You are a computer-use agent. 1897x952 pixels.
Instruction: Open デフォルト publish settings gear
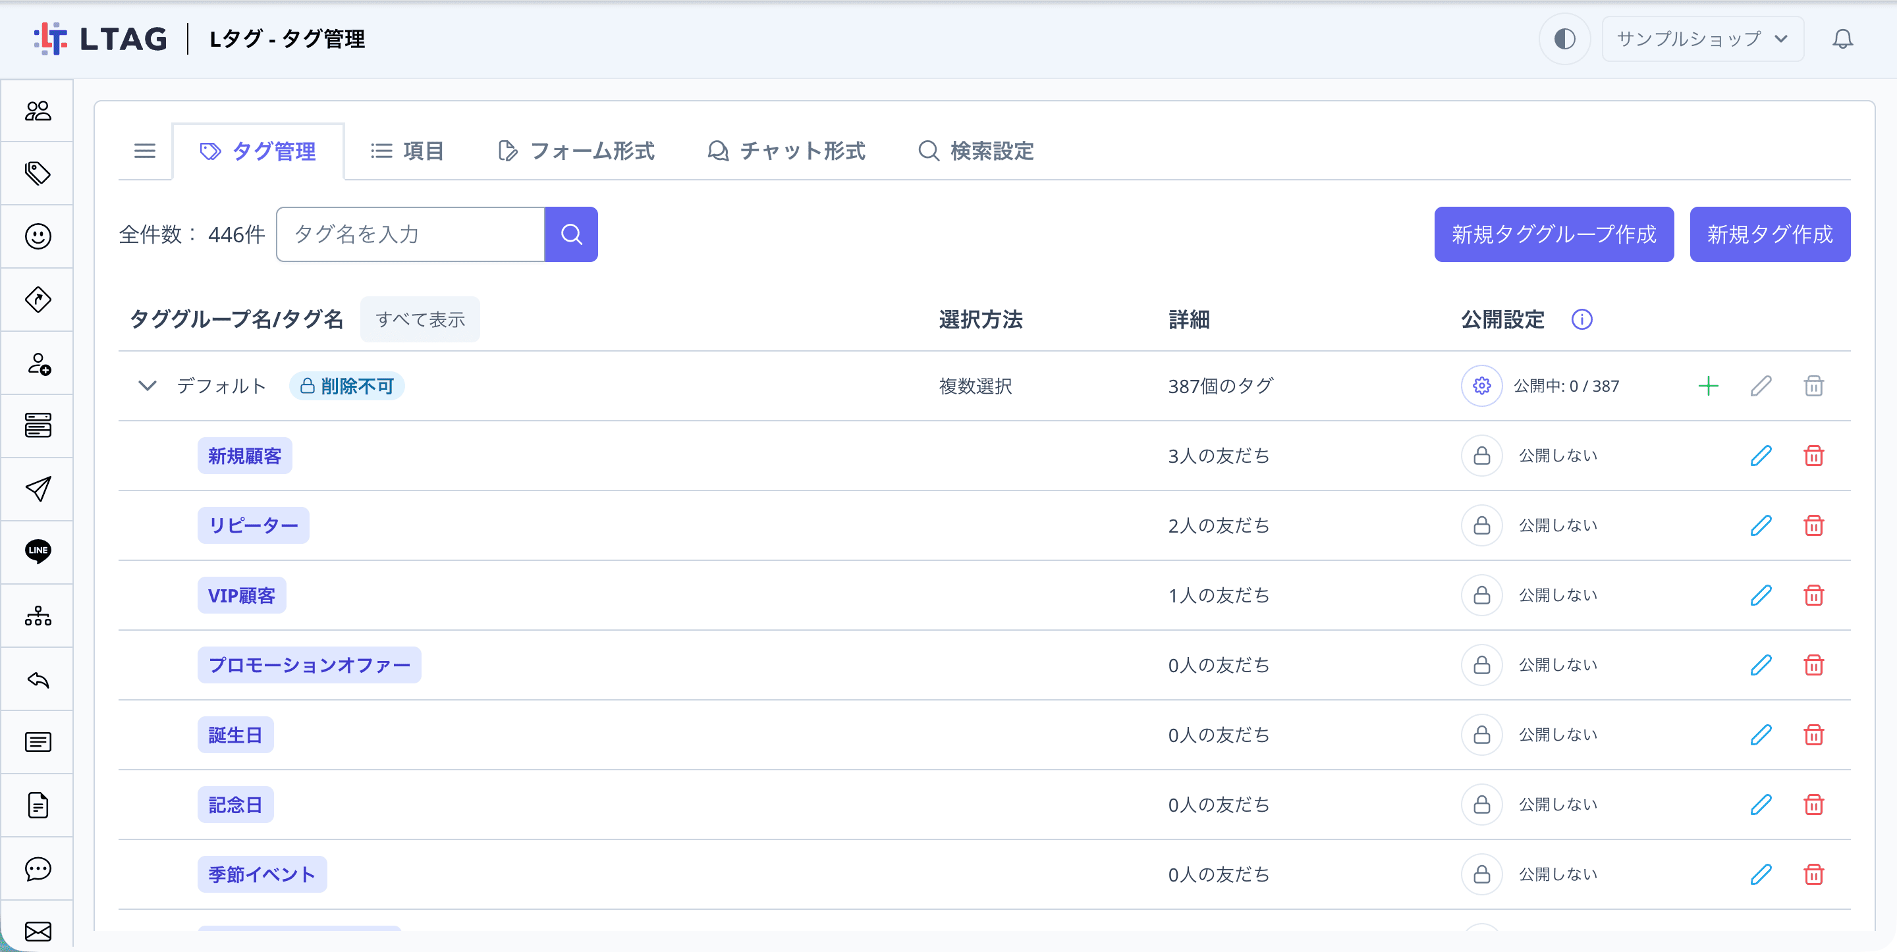(1481, 386)
